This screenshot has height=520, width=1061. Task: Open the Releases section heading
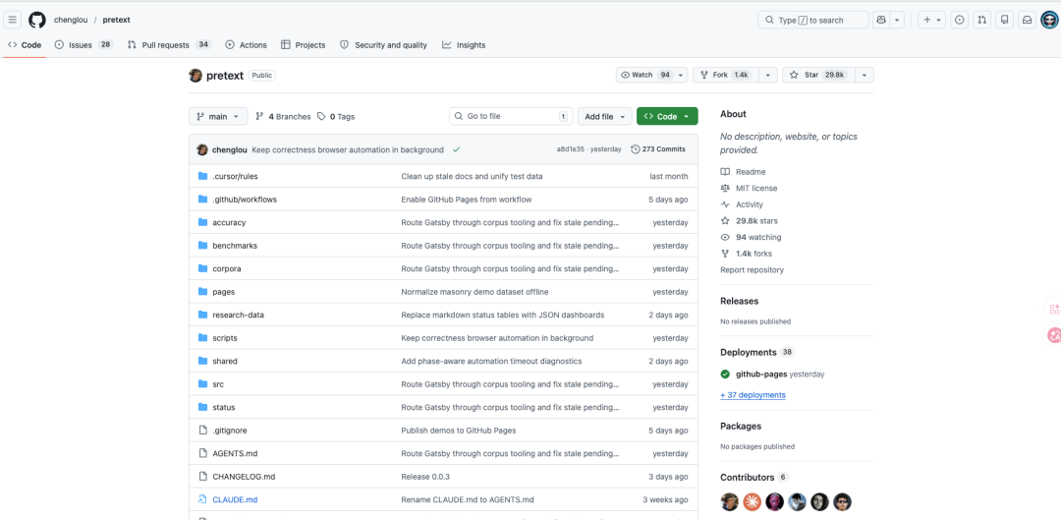click(740, 301)
